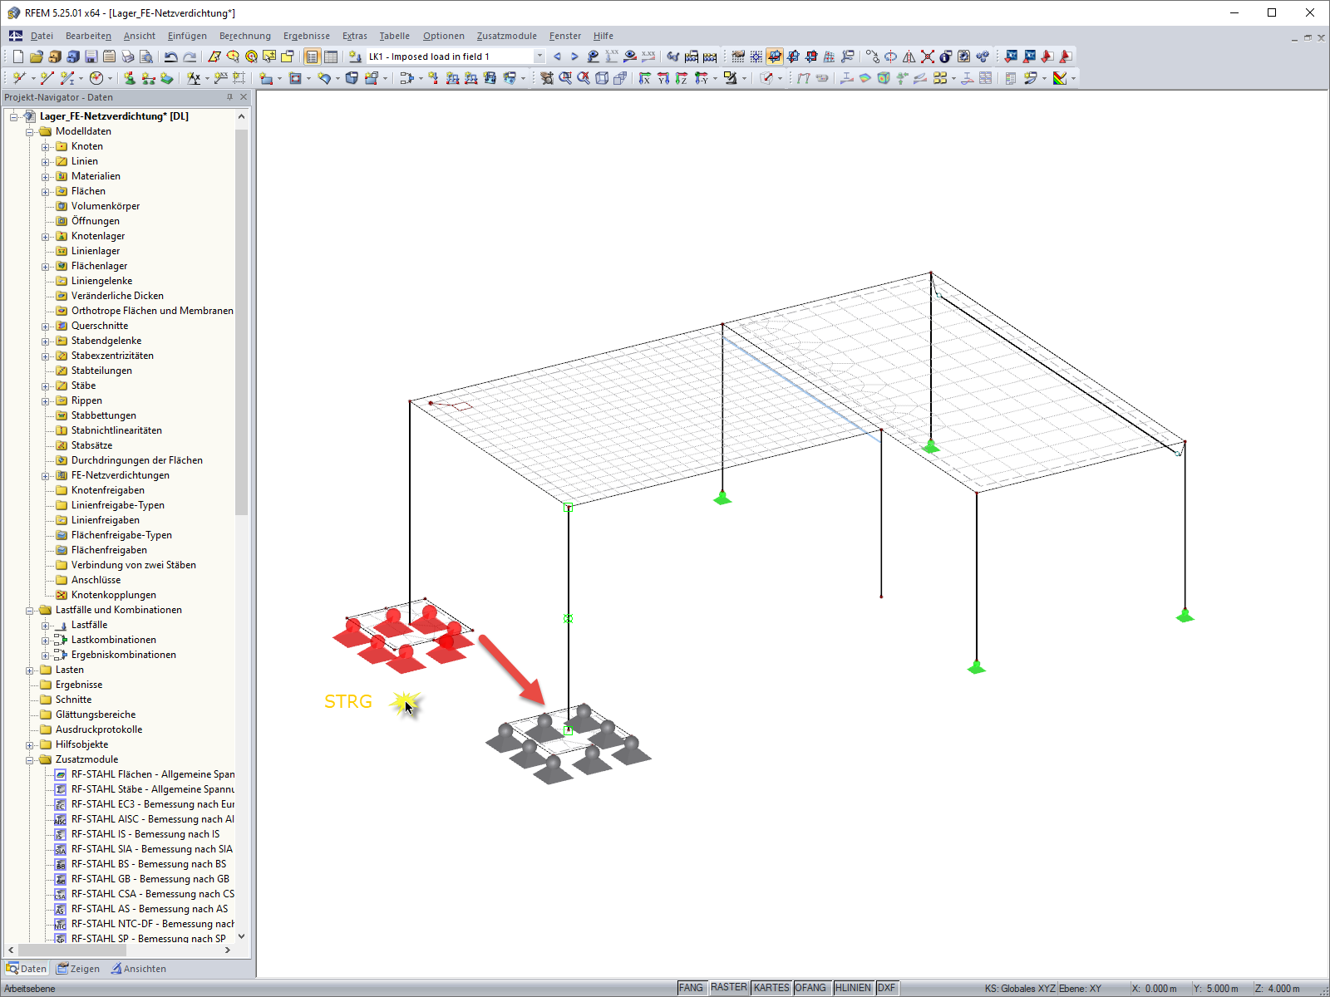The width and height of the screenshot is (1330, 997).
Task: Toggle DXF background layer button
Action: [887, 988]
